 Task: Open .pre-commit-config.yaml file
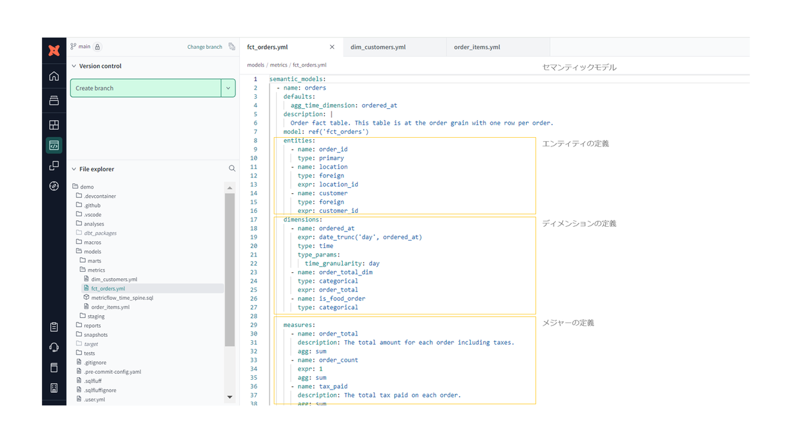113,372
